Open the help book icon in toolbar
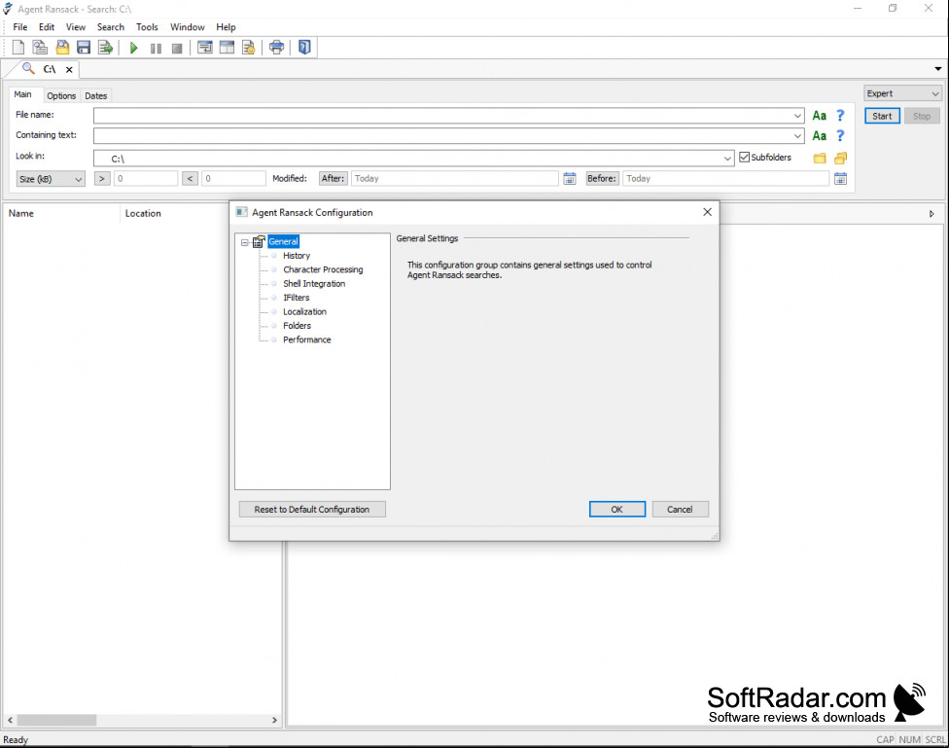 [x=304, y=48]
